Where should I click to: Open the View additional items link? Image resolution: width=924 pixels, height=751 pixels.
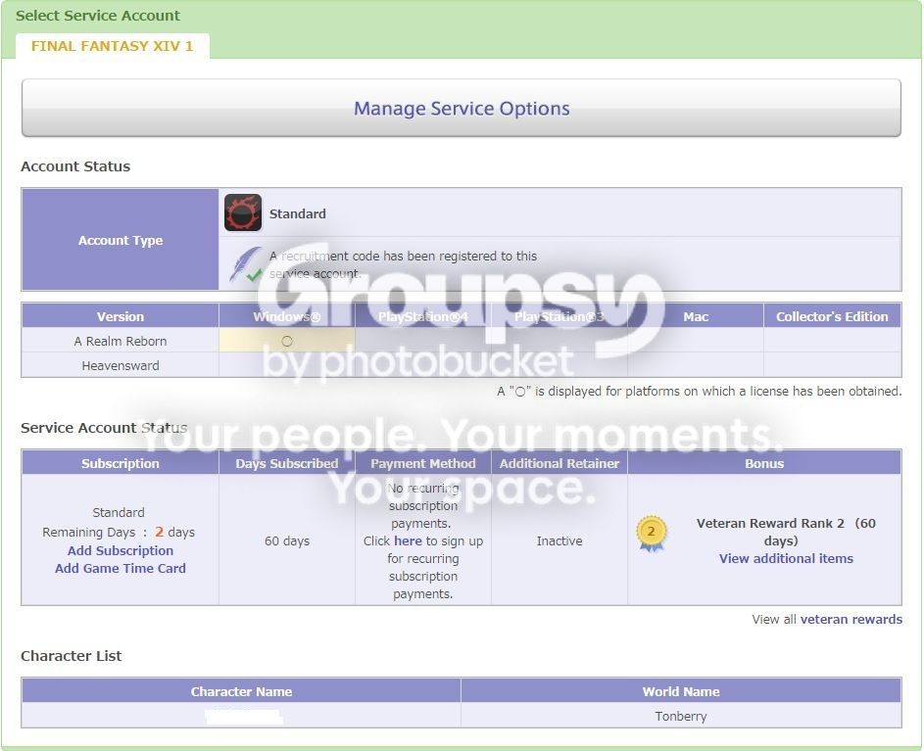786,558
